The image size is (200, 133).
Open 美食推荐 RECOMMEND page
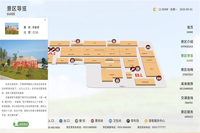(186, 86)
